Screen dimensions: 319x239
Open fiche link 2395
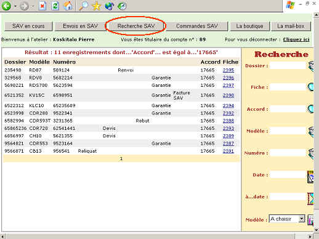click(x=228, y=70)
